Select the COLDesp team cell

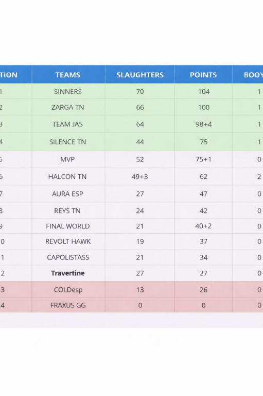(68, 290)
